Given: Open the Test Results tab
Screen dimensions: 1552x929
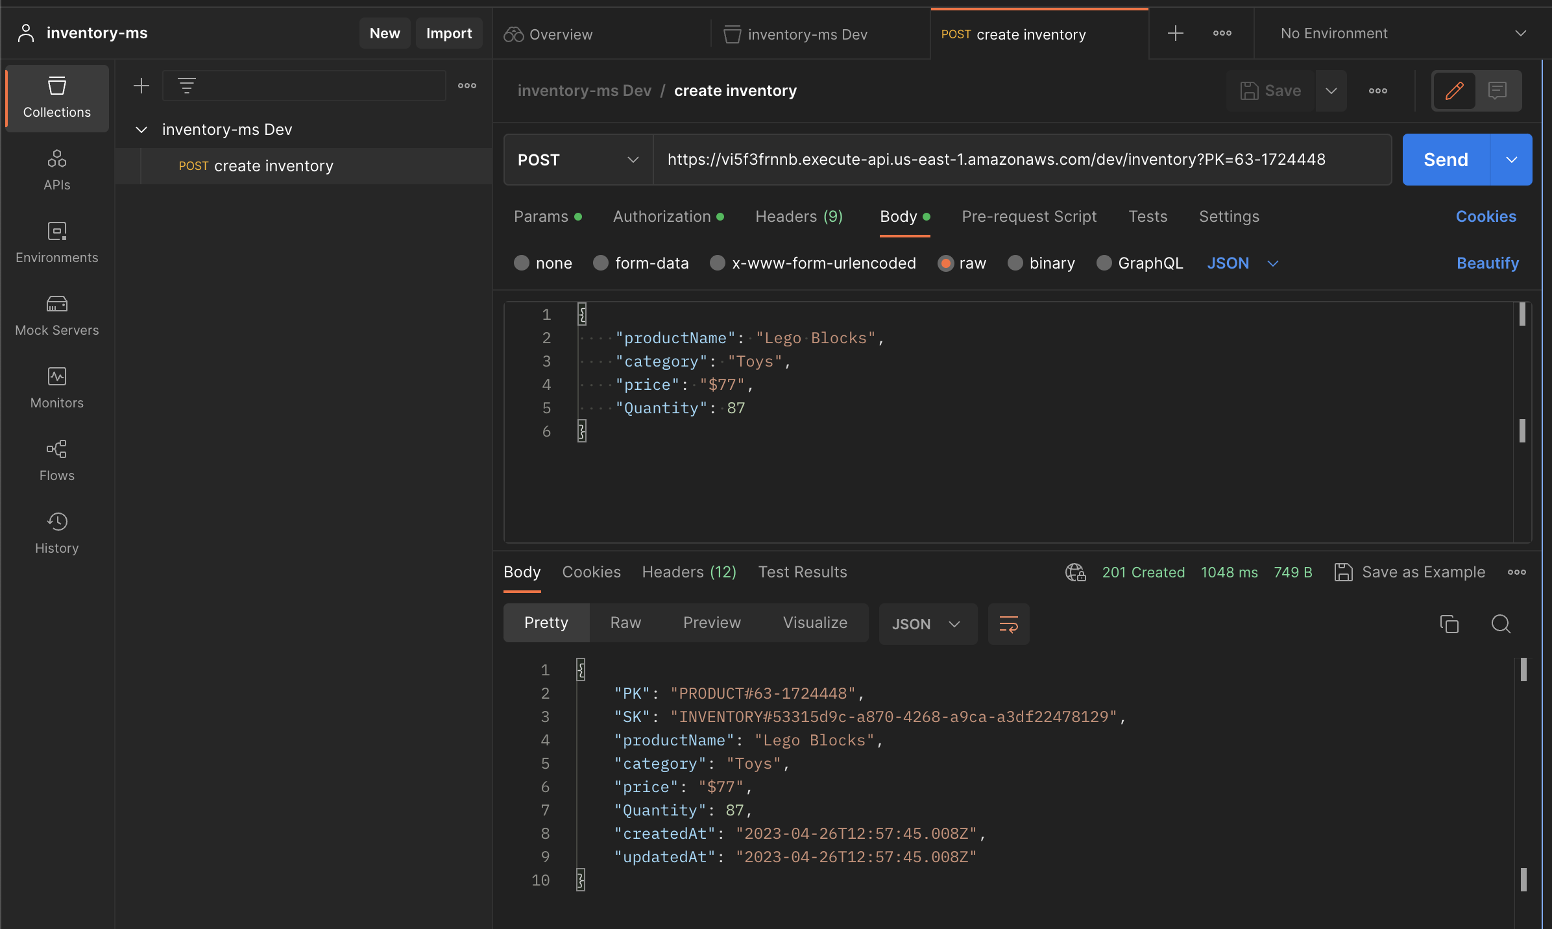Looking at the screenshot, I should [803, 572].
